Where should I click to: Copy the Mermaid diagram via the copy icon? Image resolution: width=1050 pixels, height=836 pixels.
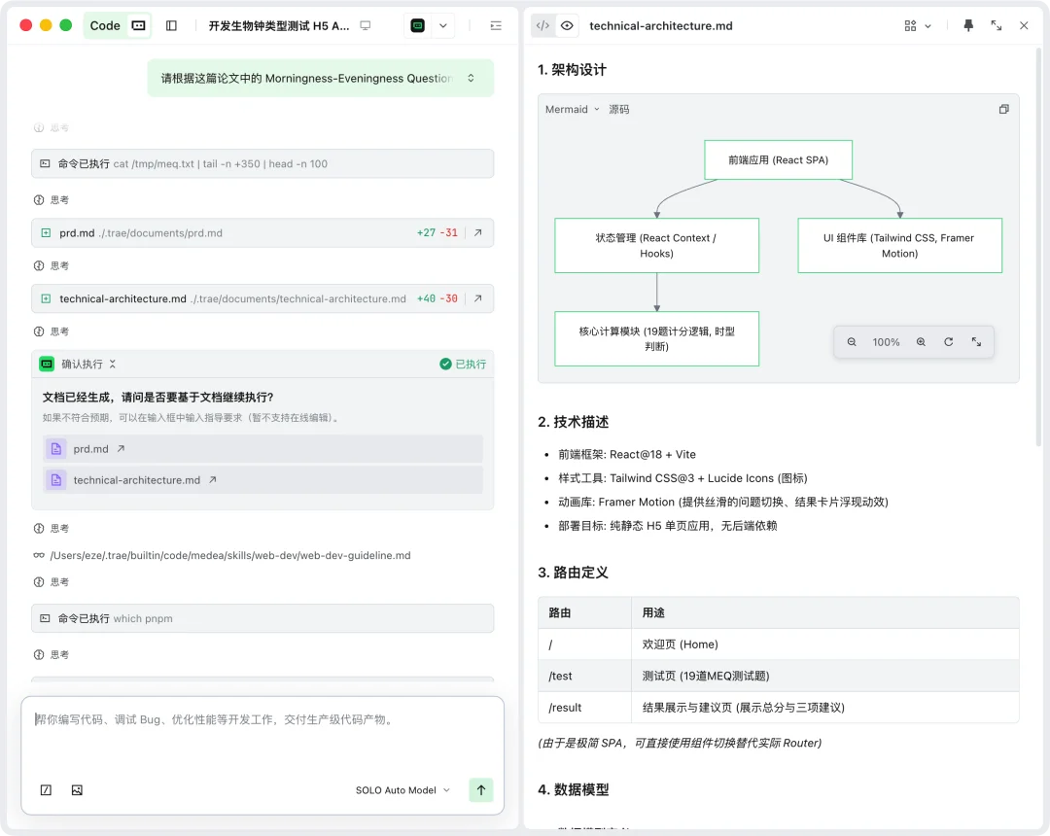[x=1003, y=108]
